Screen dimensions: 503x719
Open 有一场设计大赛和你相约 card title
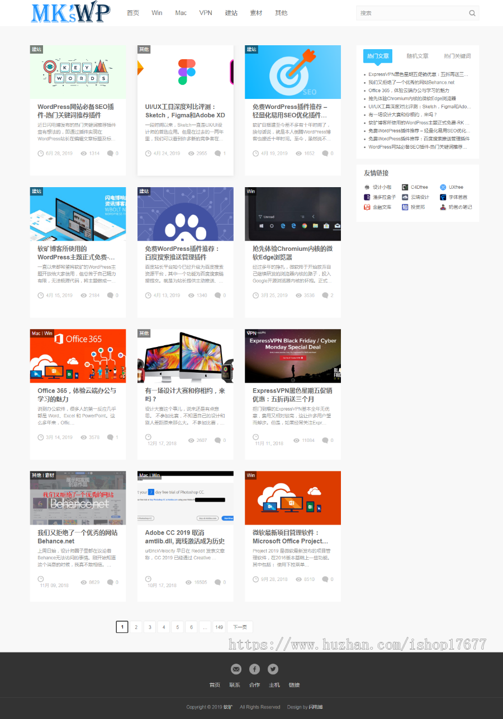tap(185, 394)
